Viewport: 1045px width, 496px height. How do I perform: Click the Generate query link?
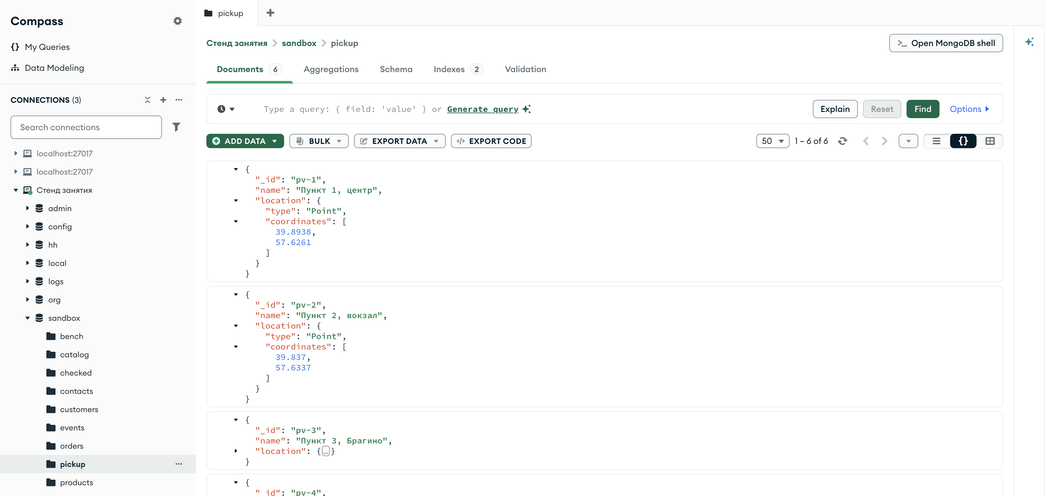[x=483, y=109]
